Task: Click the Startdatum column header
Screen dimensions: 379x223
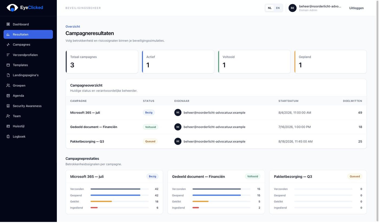Action: [x=289, y=101]
